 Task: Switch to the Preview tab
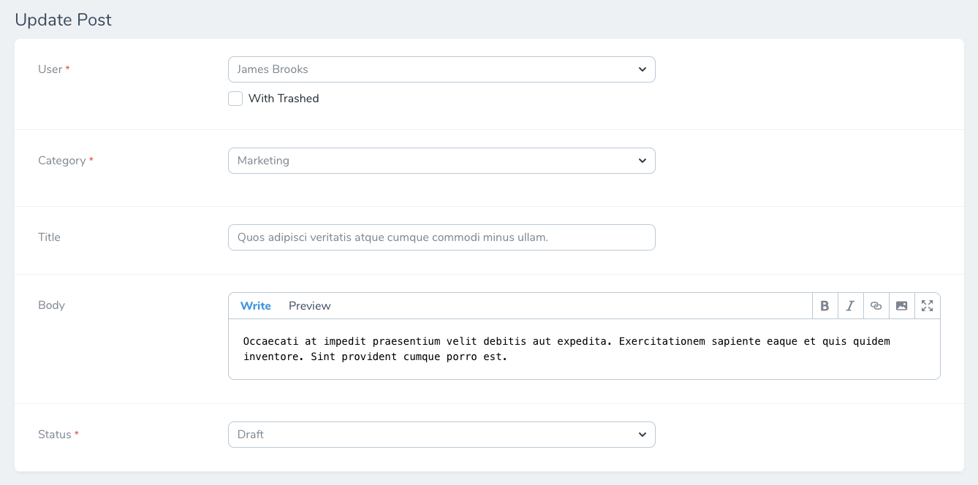tap(309, 305)
